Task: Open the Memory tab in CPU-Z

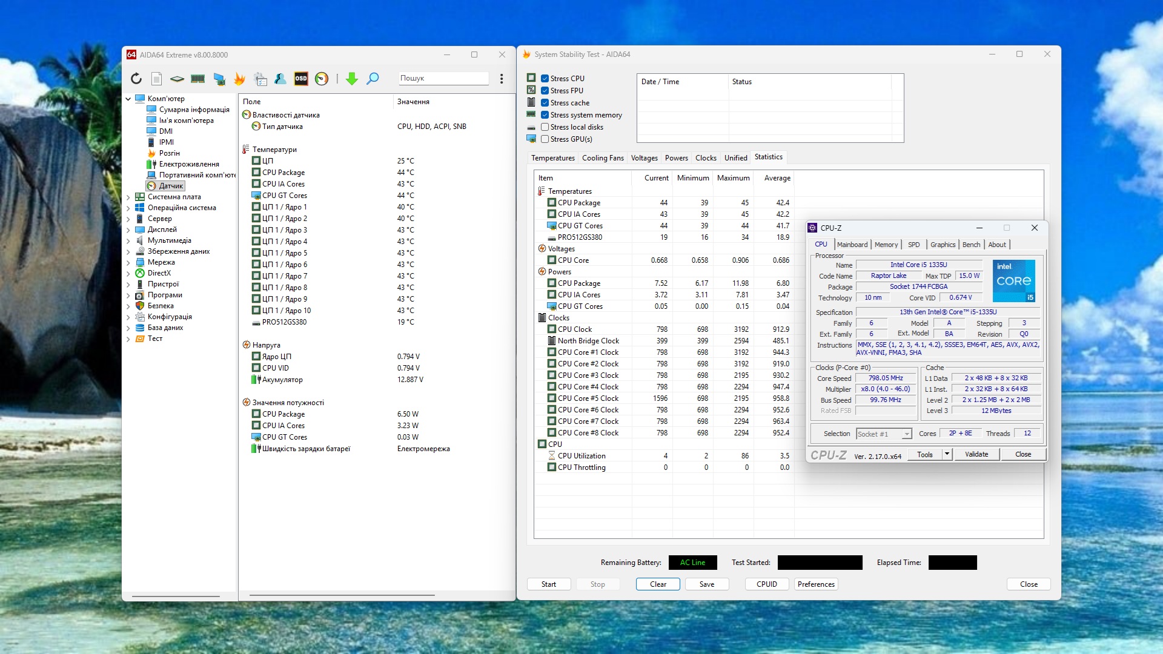Action: (x=886, y=245)
